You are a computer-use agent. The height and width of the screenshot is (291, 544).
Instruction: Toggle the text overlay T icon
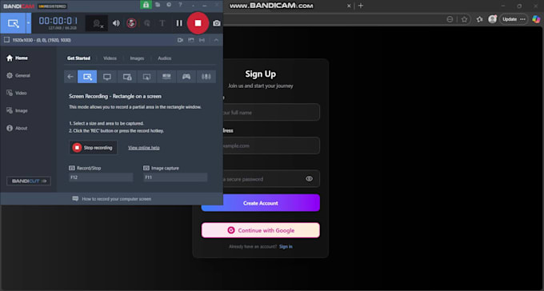click(x=162, y=23)
